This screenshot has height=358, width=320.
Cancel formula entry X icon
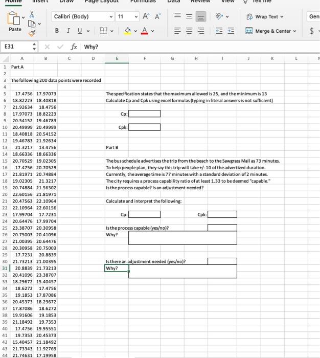point(47,47)
